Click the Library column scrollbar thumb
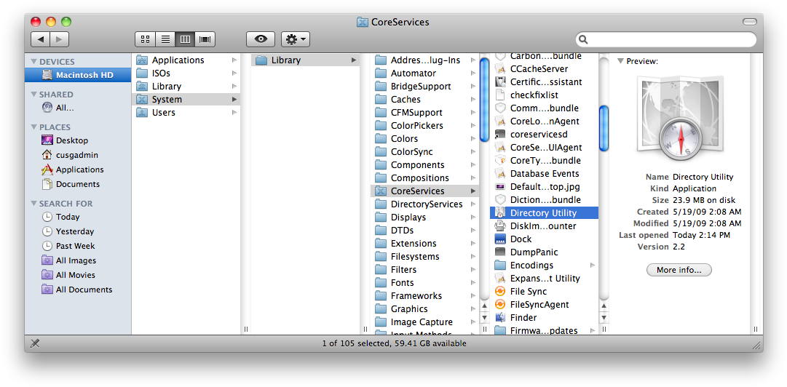This screenshot has height=387, width=787. click(484, 100)
